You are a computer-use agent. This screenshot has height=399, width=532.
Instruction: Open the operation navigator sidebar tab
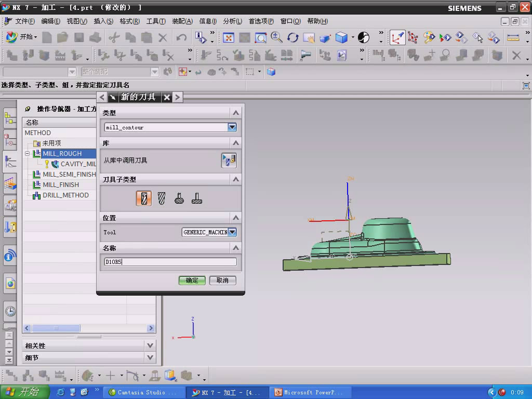tap(10, 162)
